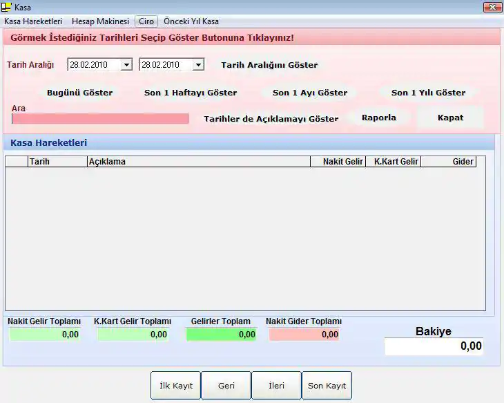Click into the pink Ara search field
The image size is (504, 403).
[100, 119]
